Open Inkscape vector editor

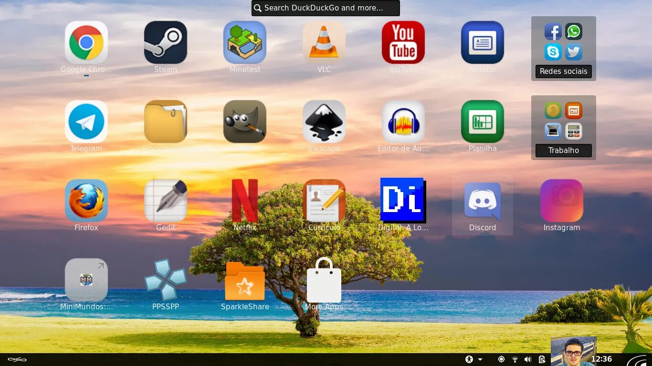[x=324, y=122]
